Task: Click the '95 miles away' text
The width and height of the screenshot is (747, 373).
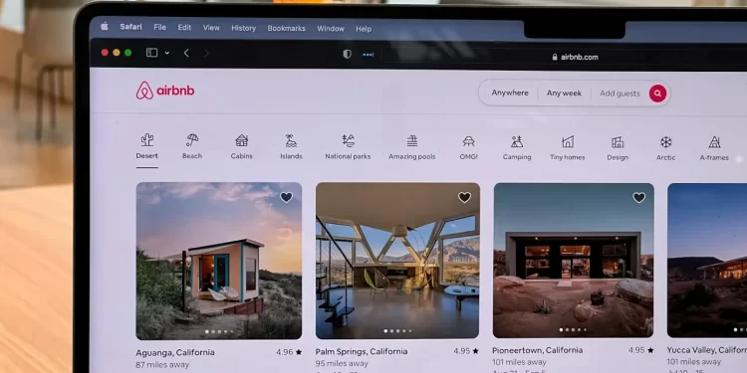Action: coord(342,363)
